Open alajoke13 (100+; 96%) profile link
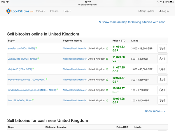Screen dimensions: 175x131 click(x=20, y=69)
